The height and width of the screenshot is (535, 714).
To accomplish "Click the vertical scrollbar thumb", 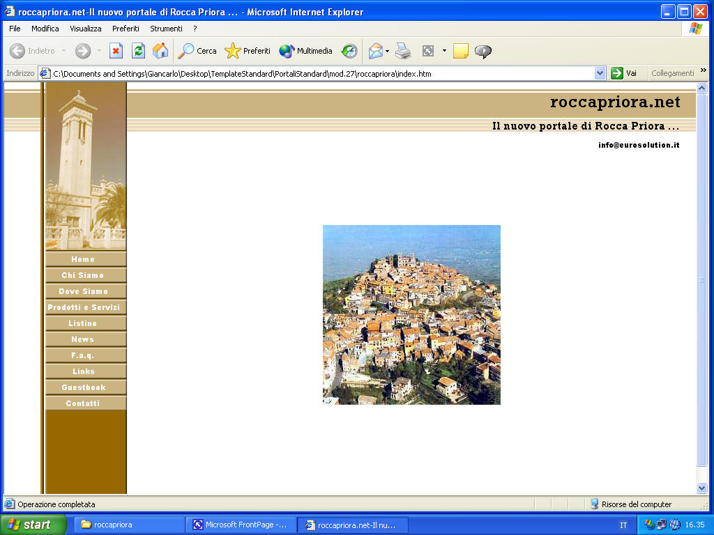I will pyautogui.click(x=701, y=280).
